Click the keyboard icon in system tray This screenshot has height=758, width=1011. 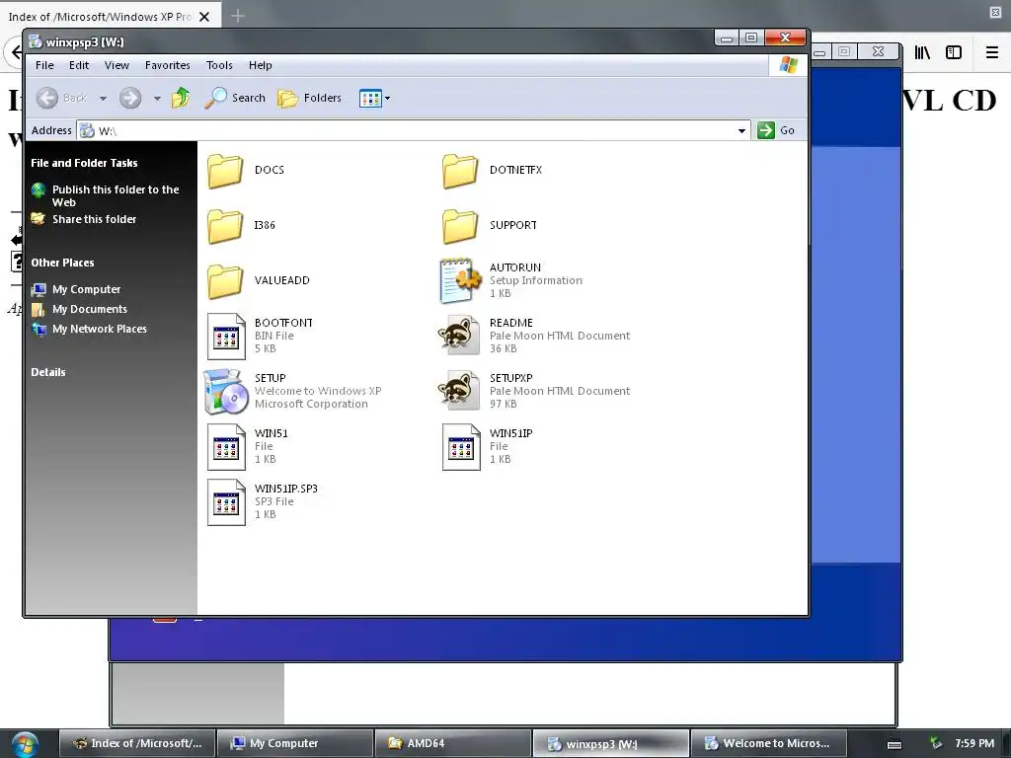[x=894, y=744]
